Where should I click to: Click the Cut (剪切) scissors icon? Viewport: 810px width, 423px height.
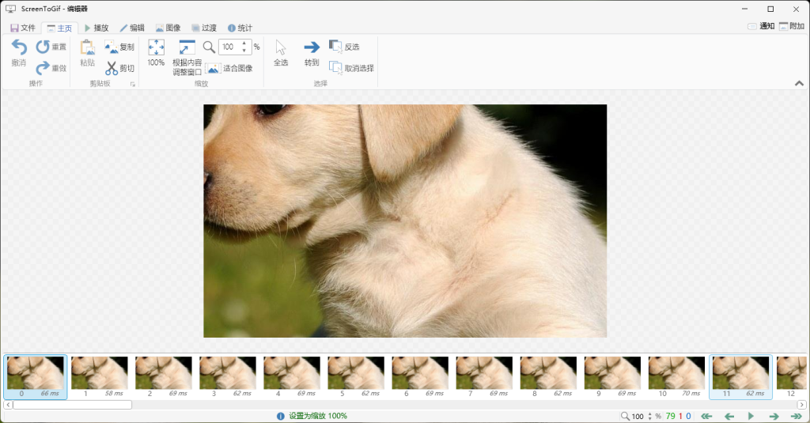(112, 68)
